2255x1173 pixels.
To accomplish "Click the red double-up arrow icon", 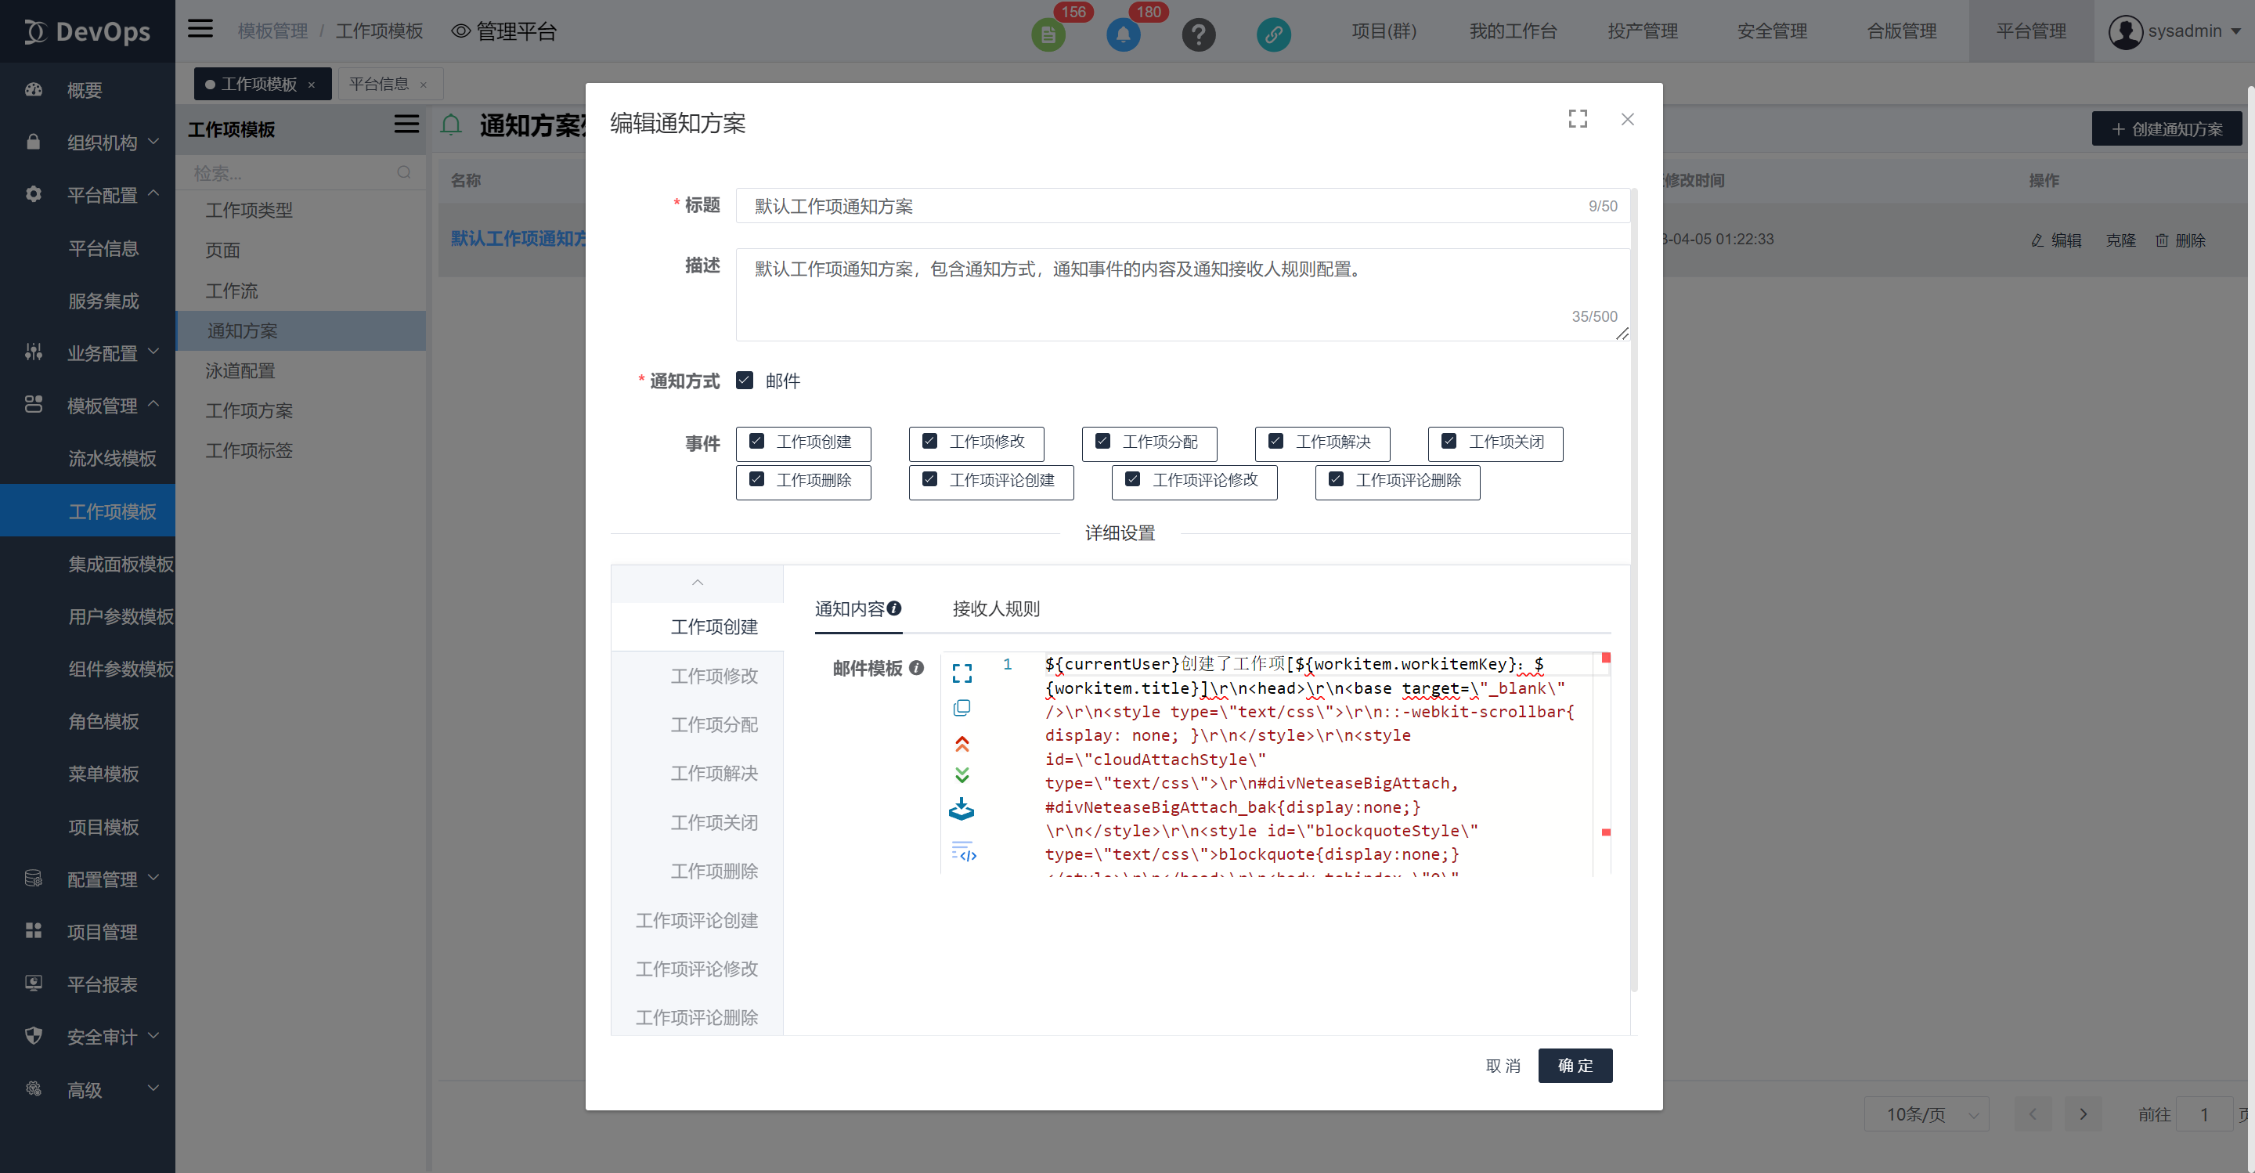I will tap(962, 743).
